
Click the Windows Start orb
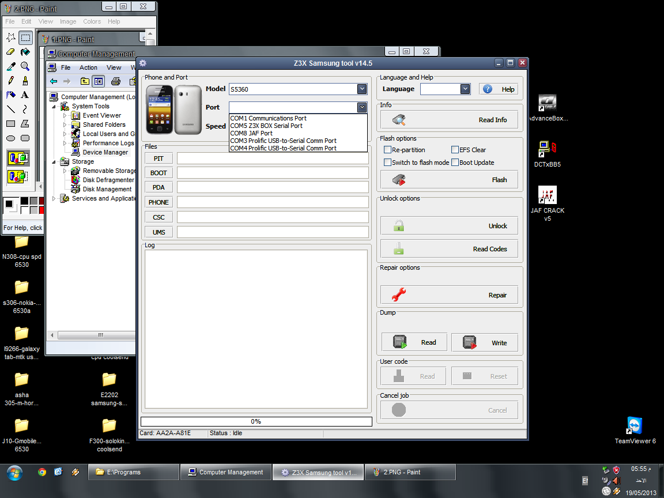click(14, 473)
